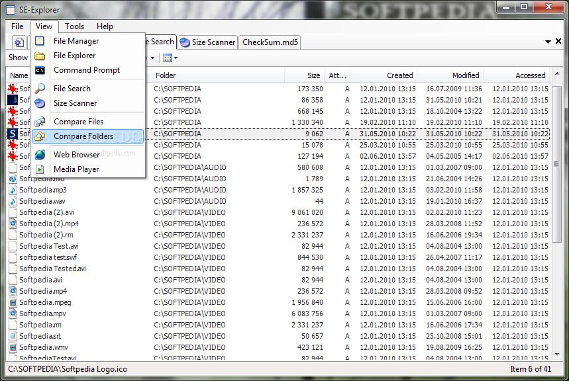Click the scrollbar up arrow
Screen dimensions: 569x381
(556, 74)
